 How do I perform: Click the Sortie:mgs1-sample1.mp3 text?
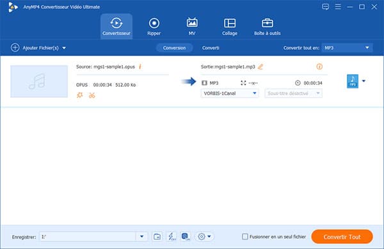228,66
